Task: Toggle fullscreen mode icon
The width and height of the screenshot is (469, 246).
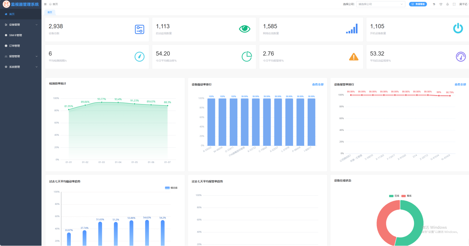Action: click(454, 4)
